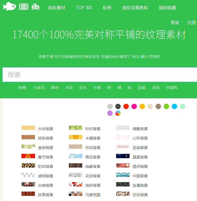Select the 小碎花 hot search tag

(x=39, y=88)
